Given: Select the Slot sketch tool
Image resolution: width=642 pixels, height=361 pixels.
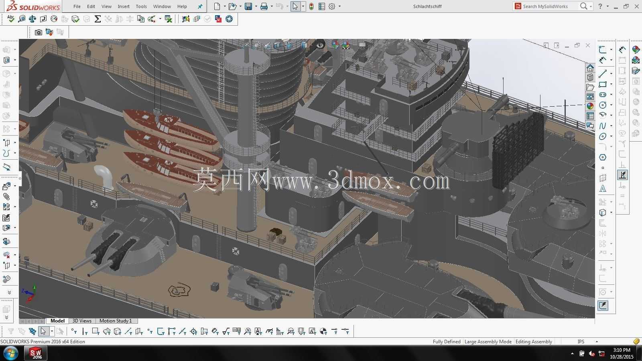Looking at the screenshot, I should point(603,95).
